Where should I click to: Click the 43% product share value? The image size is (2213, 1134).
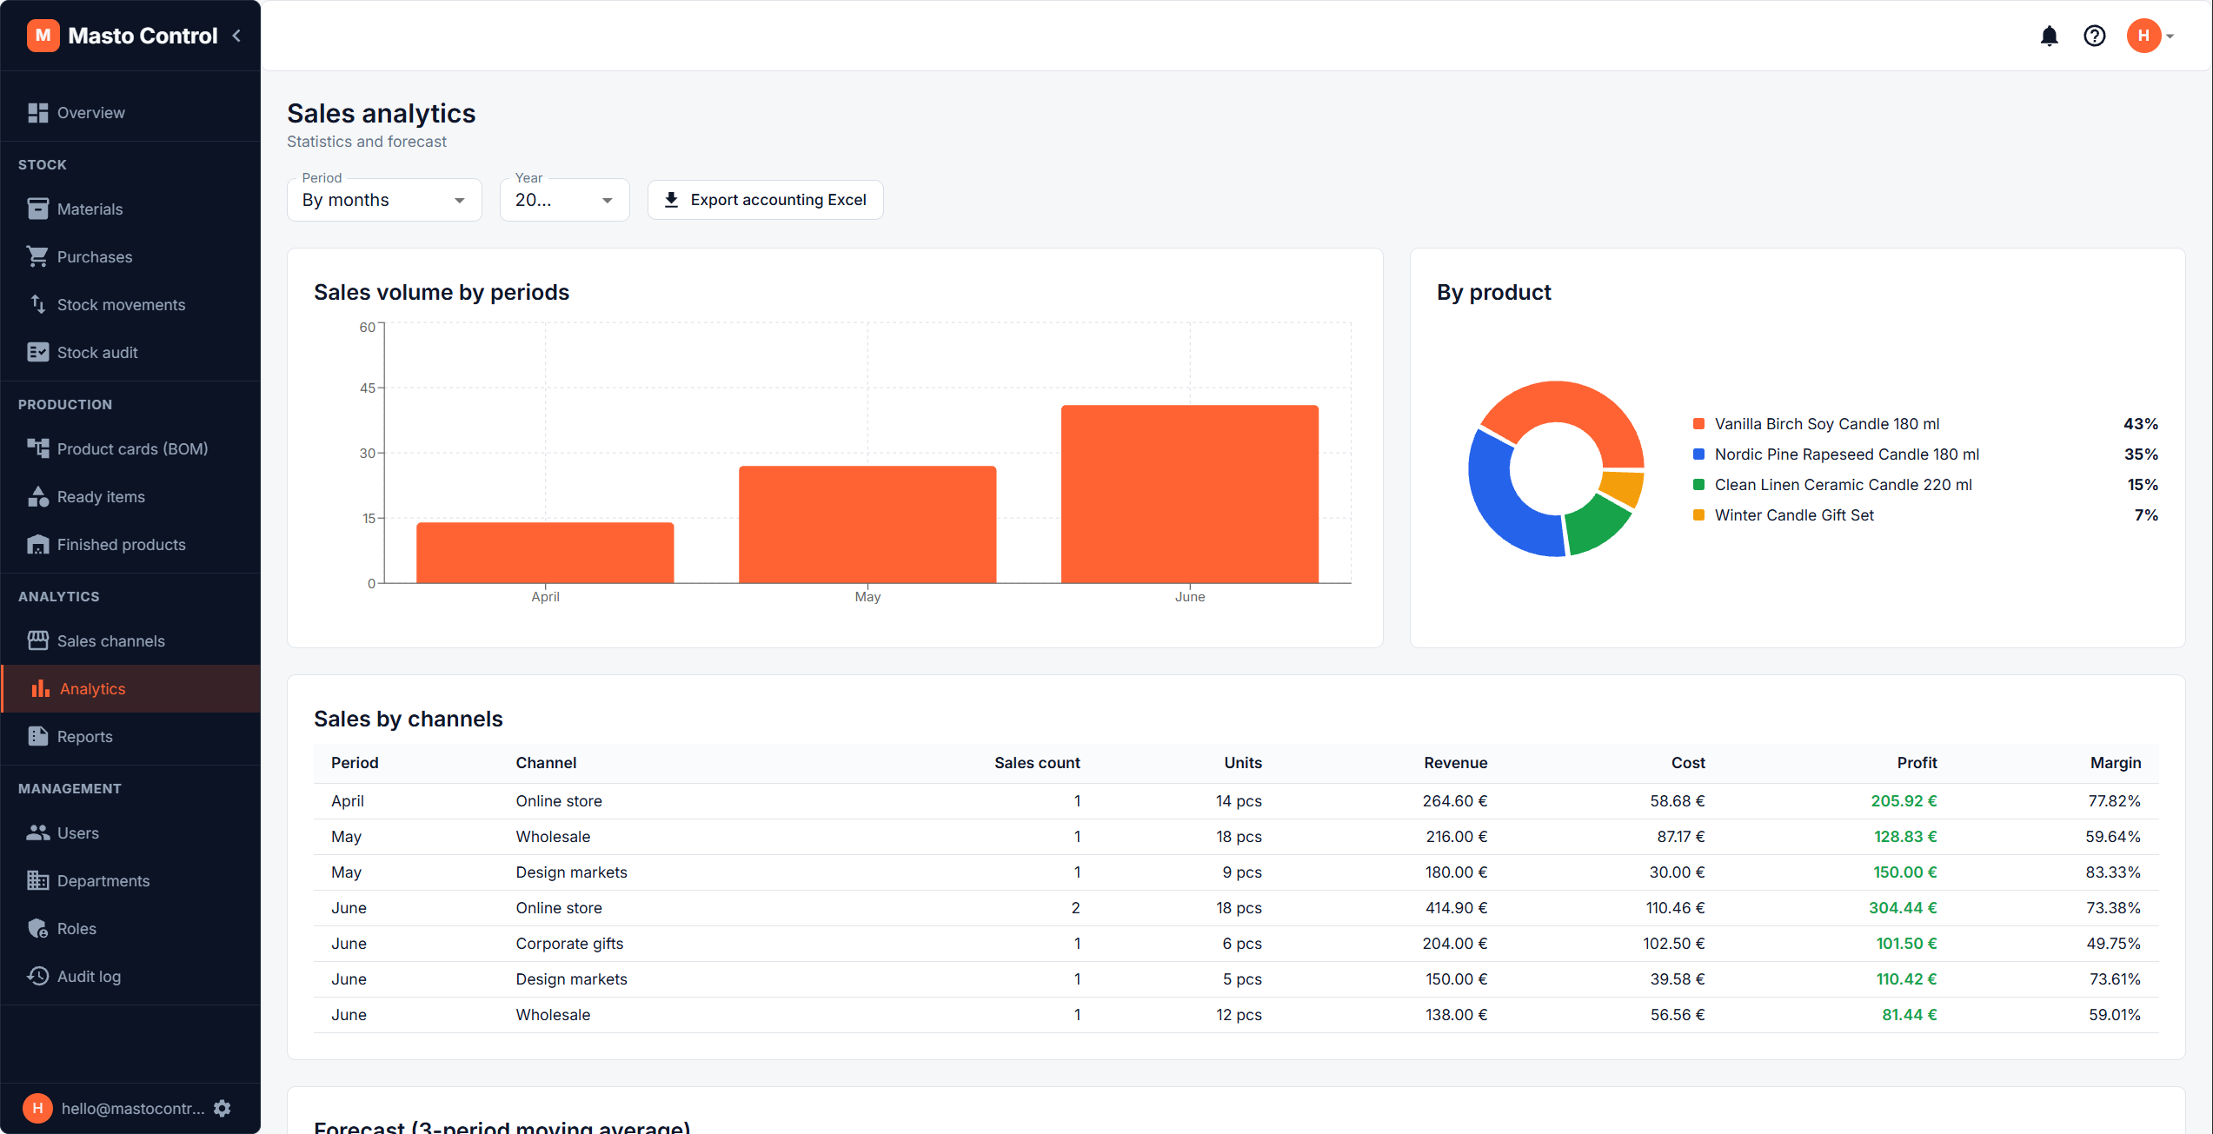[2141, 423]
